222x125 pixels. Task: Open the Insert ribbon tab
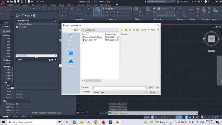click(x=17, y=5)
